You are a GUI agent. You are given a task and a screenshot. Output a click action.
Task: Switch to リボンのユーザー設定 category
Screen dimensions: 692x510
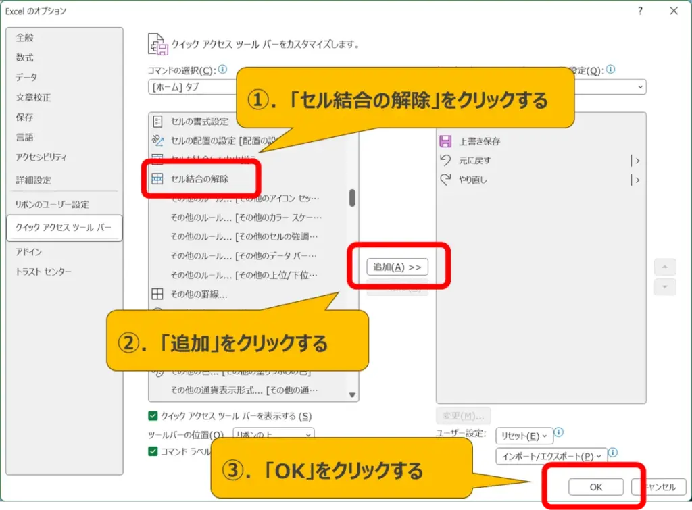53,205
